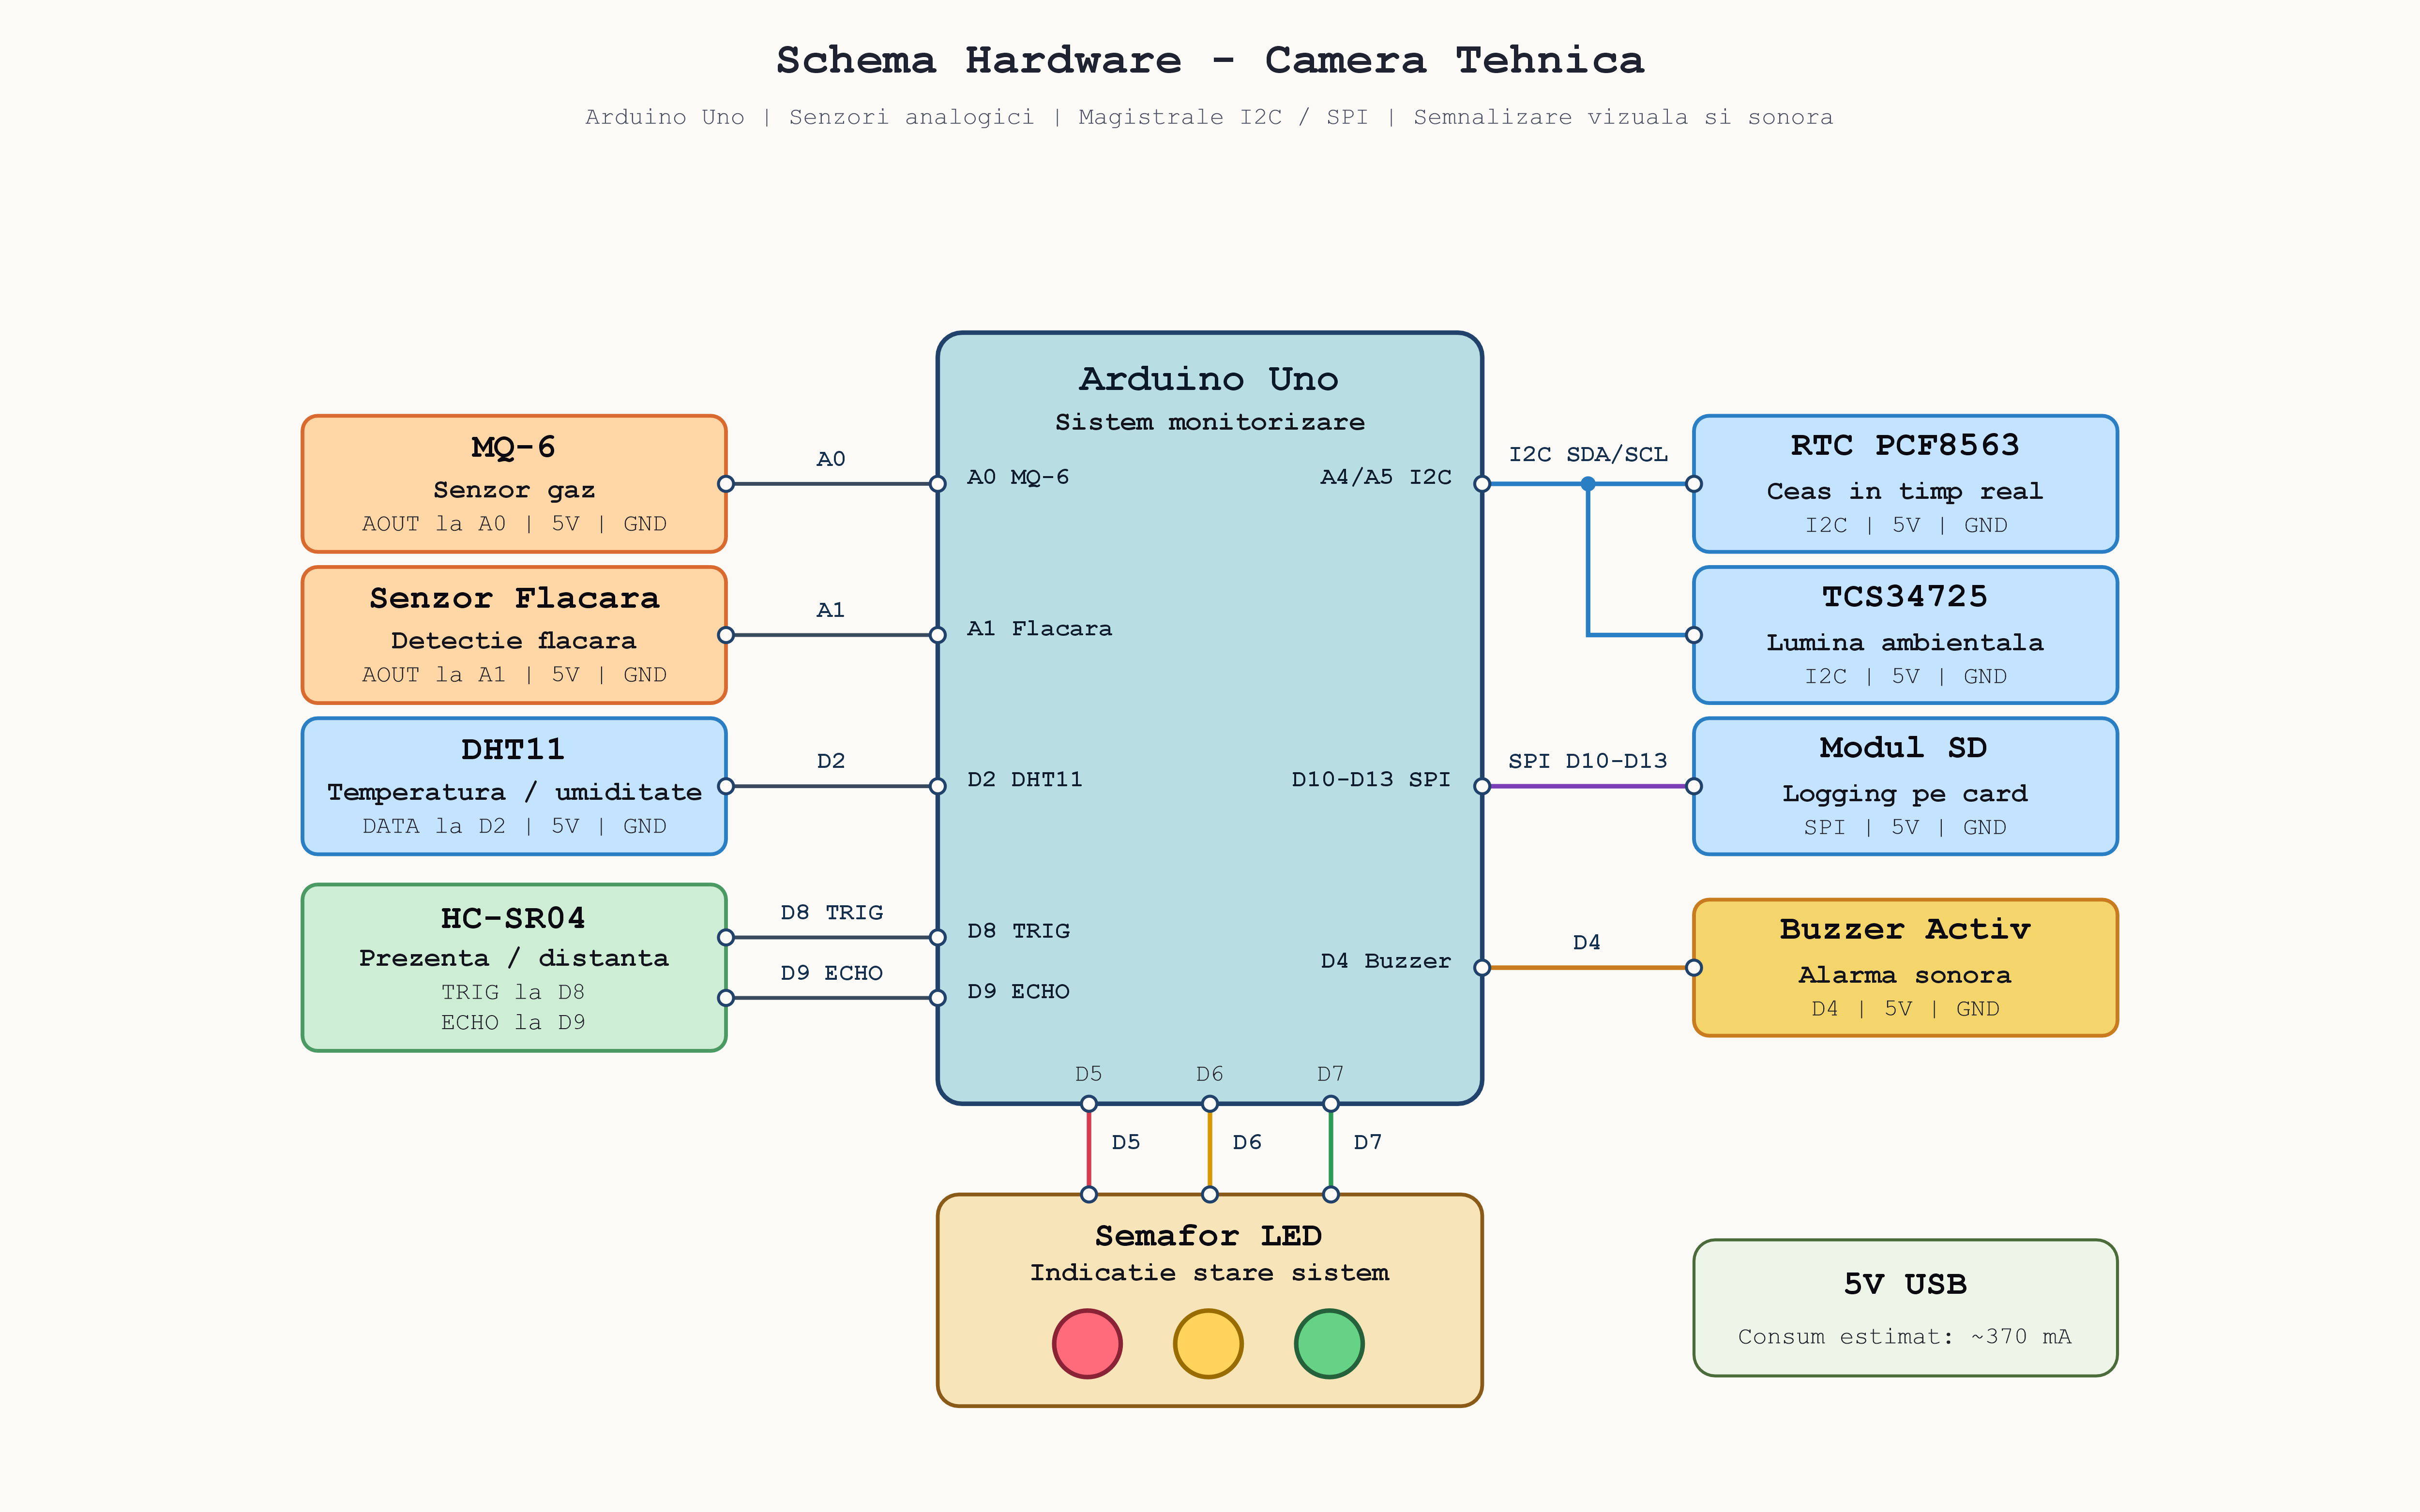
Task: Select the "Lumina ambientala" label
Action: click(1905, 642)
